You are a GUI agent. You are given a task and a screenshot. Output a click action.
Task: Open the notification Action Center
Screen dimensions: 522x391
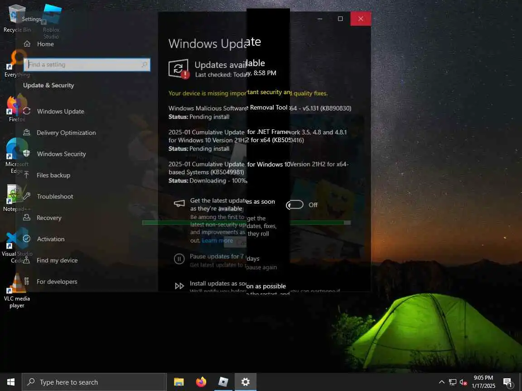coord(508,382)
